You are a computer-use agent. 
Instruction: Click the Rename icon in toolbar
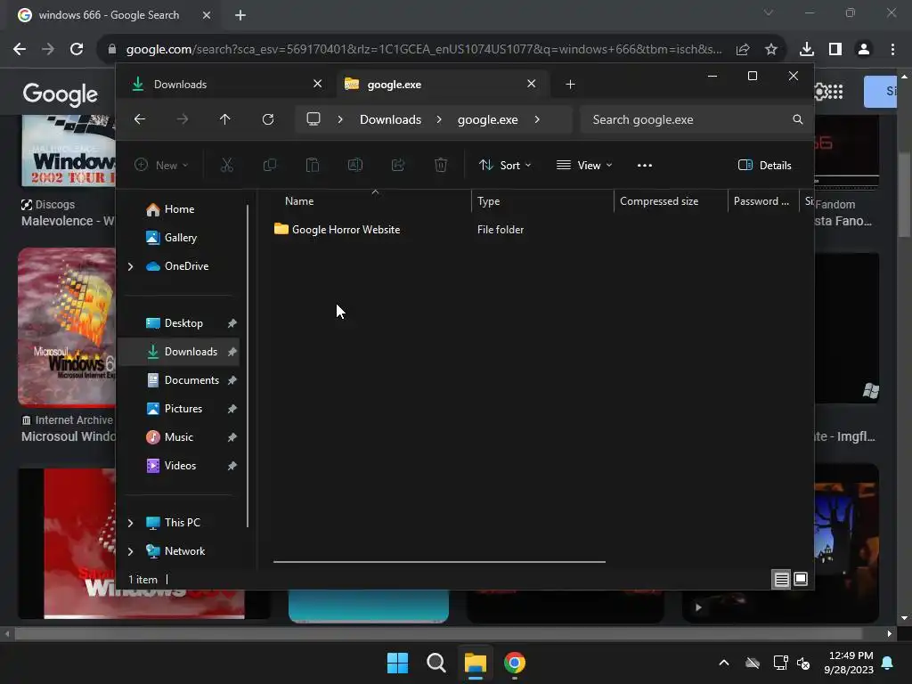tap(354, 165)
